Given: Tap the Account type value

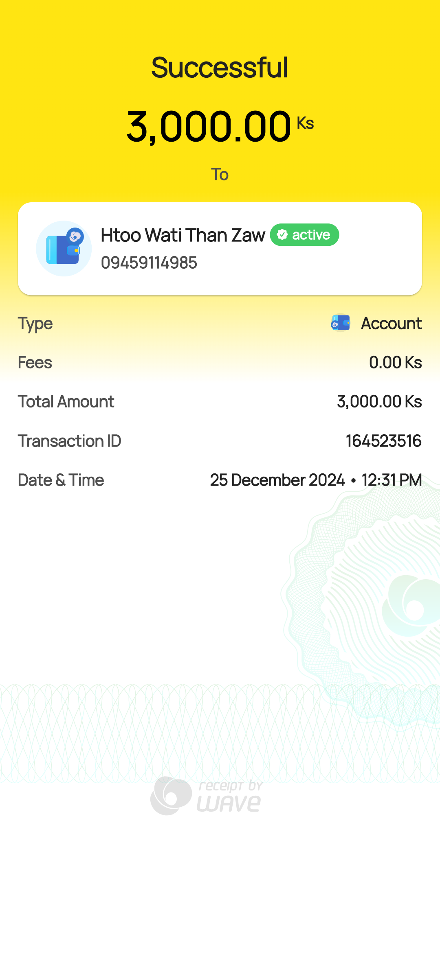Looking at the screenshot, I should pyautogui.click(x=391, y=324).
